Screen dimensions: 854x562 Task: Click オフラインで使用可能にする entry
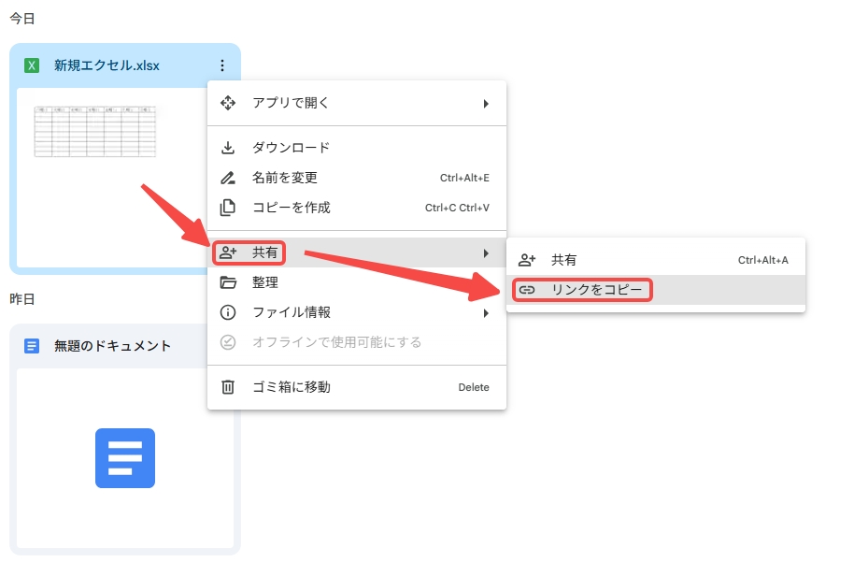click(357, 342)
